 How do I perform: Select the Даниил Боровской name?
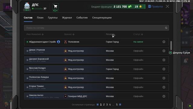(x=39, y=59)
